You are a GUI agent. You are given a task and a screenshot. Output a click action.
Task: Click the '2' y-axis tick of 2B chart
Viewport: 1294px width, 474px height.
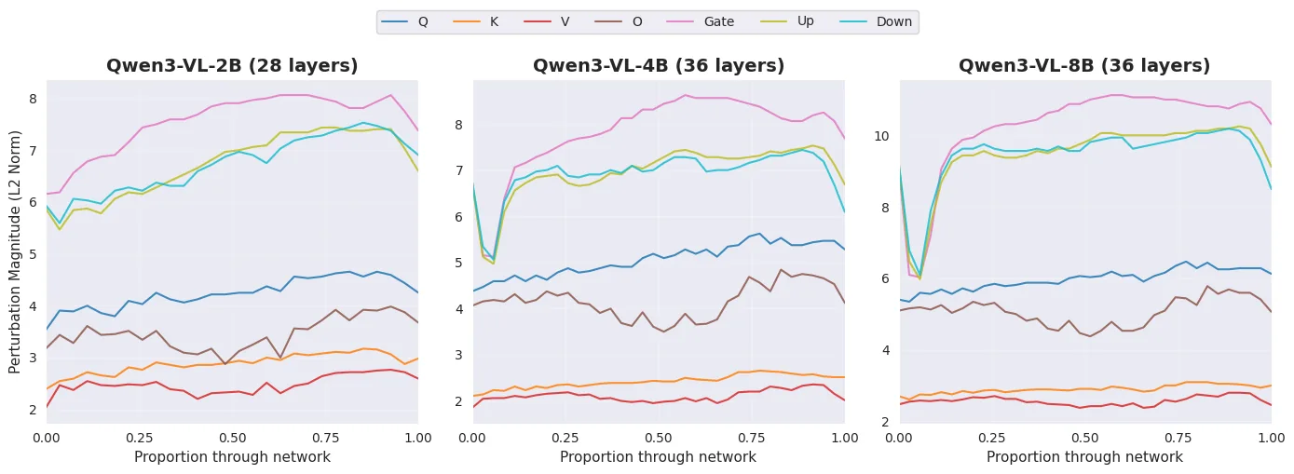click(33, 410)
